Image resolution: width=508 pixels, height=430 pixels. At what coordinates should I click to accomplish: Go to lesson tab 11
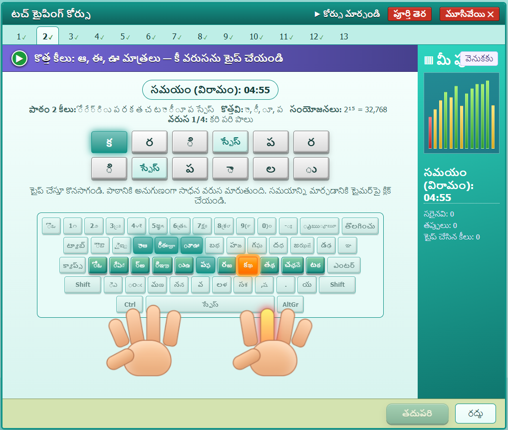tap(286, 36)
